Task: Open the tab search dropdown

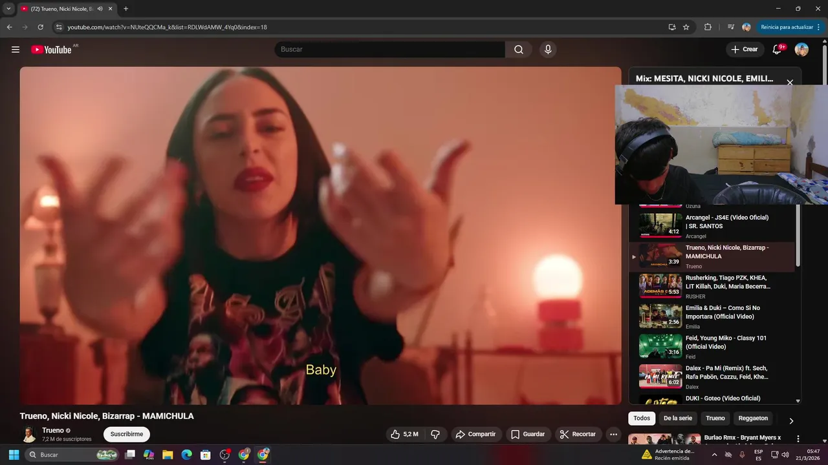Action: coord(8,9)
